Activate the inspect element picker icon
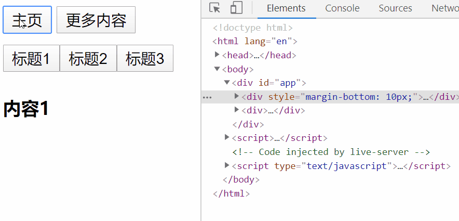Screen dimensions: 459x221 pos(214,8)
